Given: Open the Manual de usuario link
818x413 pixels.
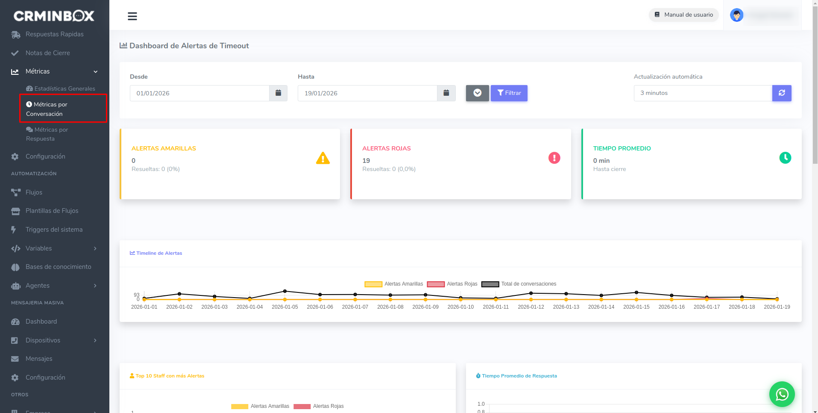Looking at the screenshot, I should 683,15.
